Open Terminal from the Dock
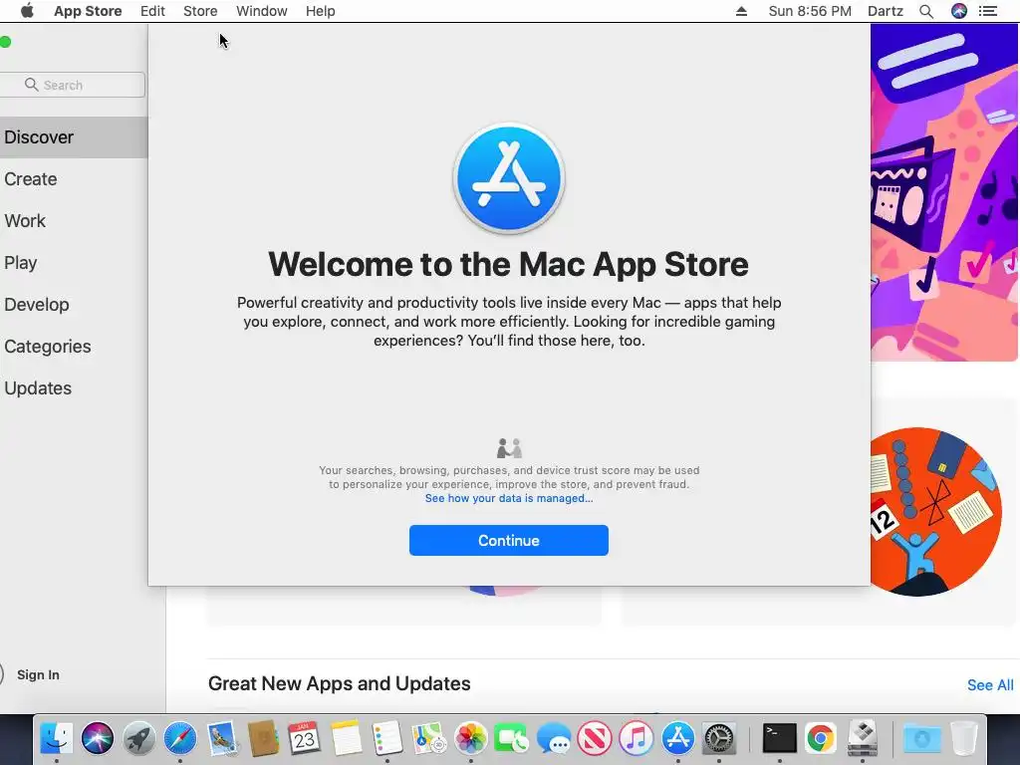Screen dimensions: 1020x765 click(780, 739)
